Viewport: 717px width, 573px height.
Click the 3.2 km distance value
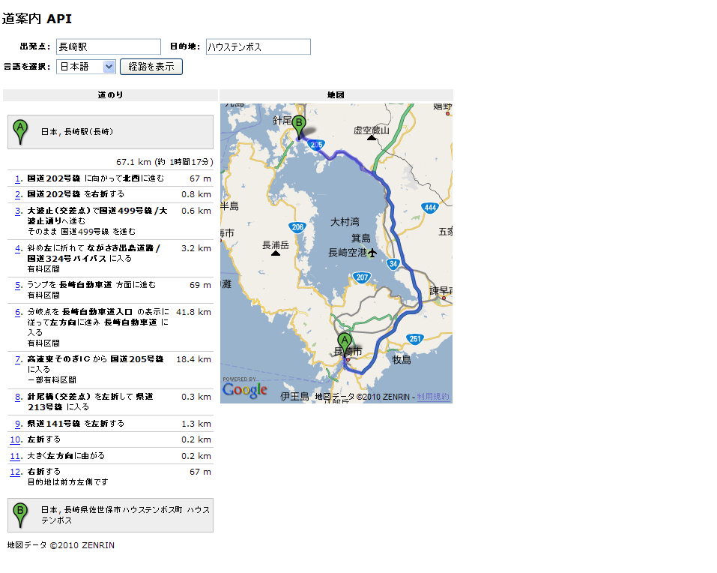[x=196, y=248]
